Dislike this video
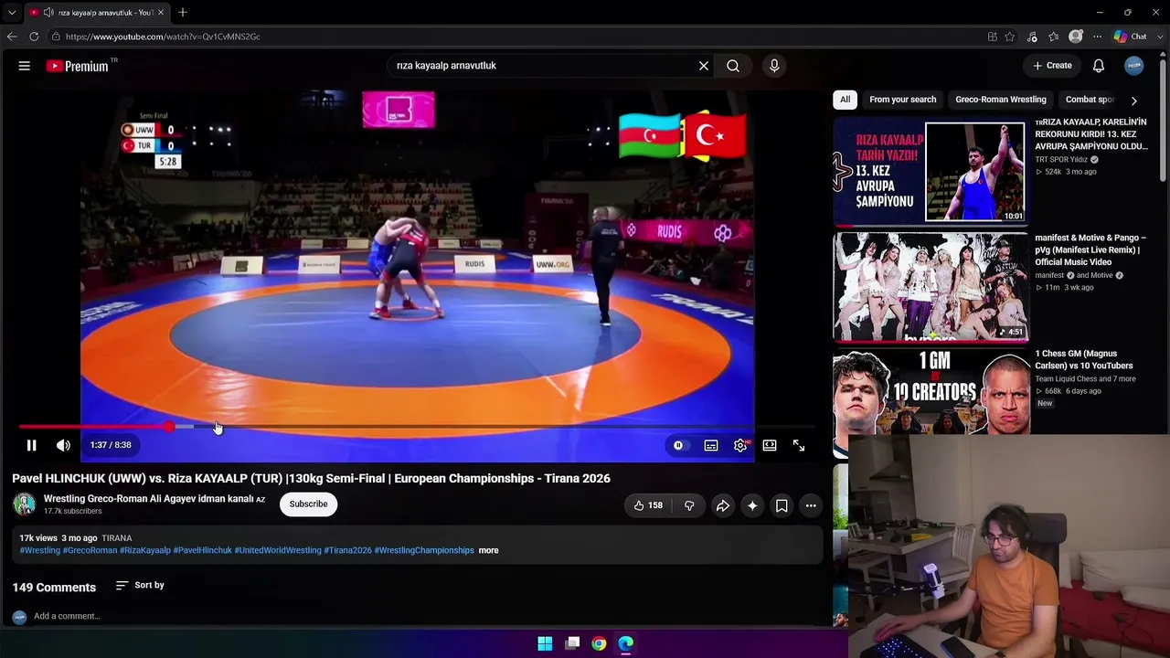 [x=689, y=505]
